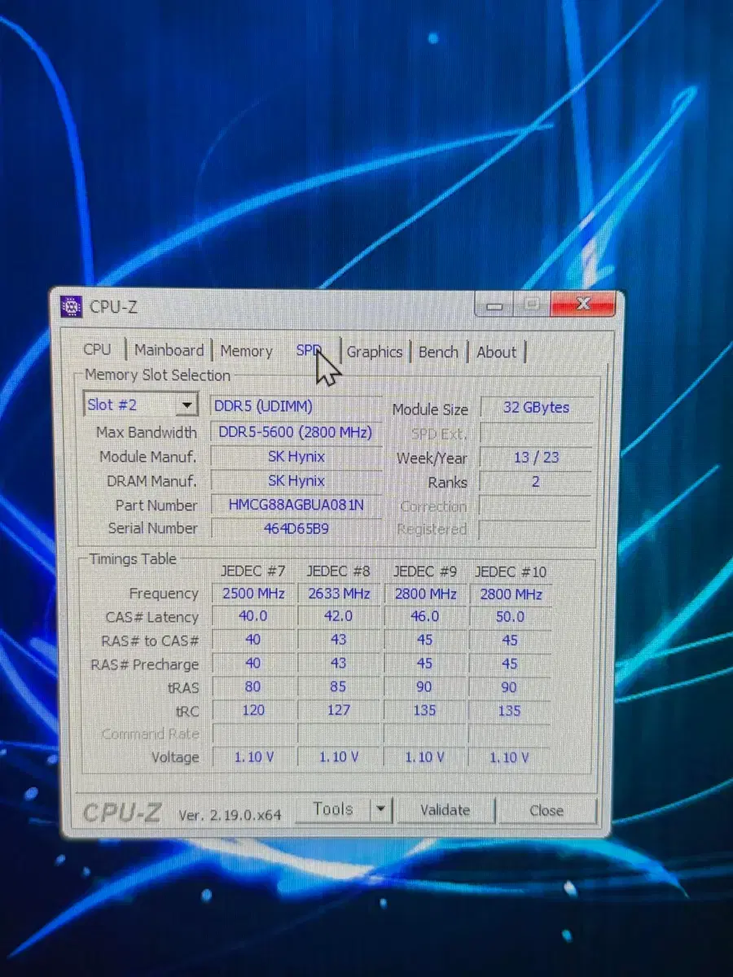Image resolution: width=733 pixels, height=977 pixels.
Task: Switch to the CPU tab
Action: coord(97,349)
